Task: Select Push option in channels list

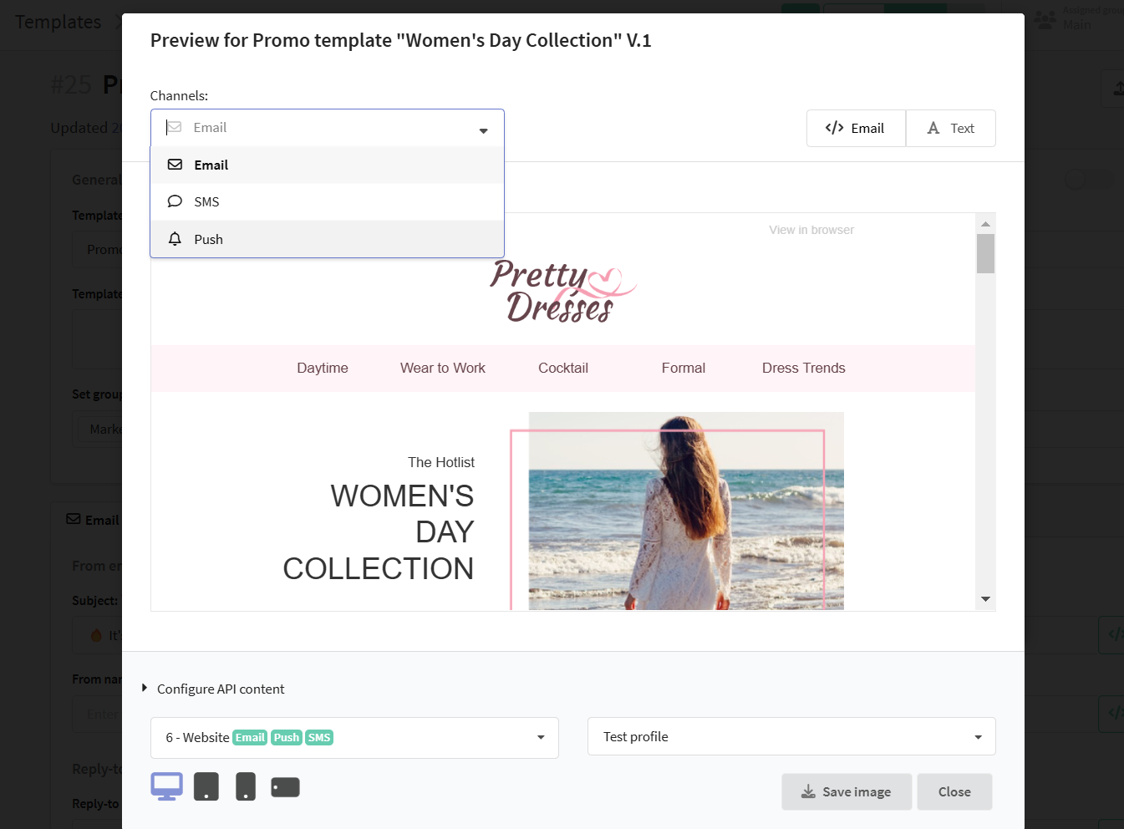Action: [x=327, y=239]
